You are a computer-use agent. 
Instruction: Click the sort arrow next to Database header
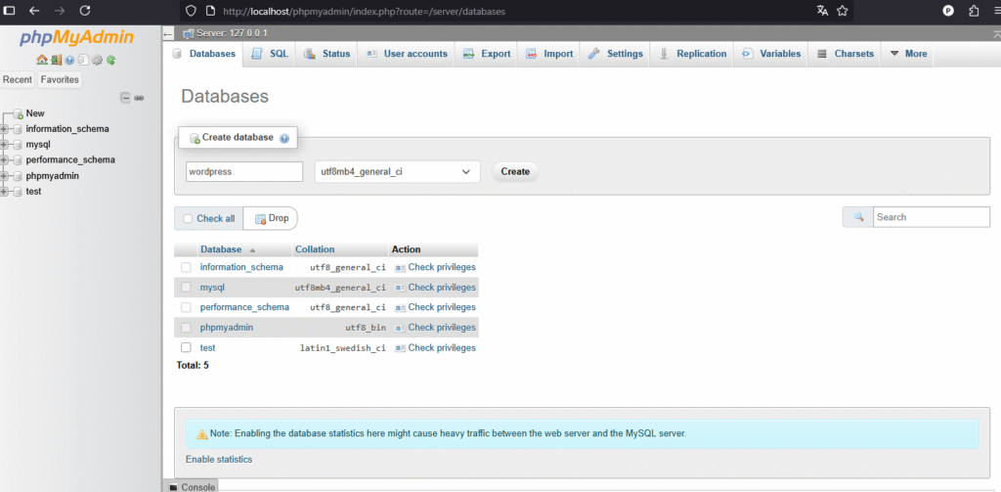(252, 249)
